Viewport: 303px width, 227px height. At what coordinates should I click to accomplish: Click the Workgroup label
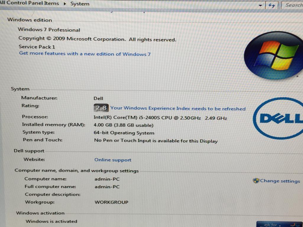click(x=40, y=202)
